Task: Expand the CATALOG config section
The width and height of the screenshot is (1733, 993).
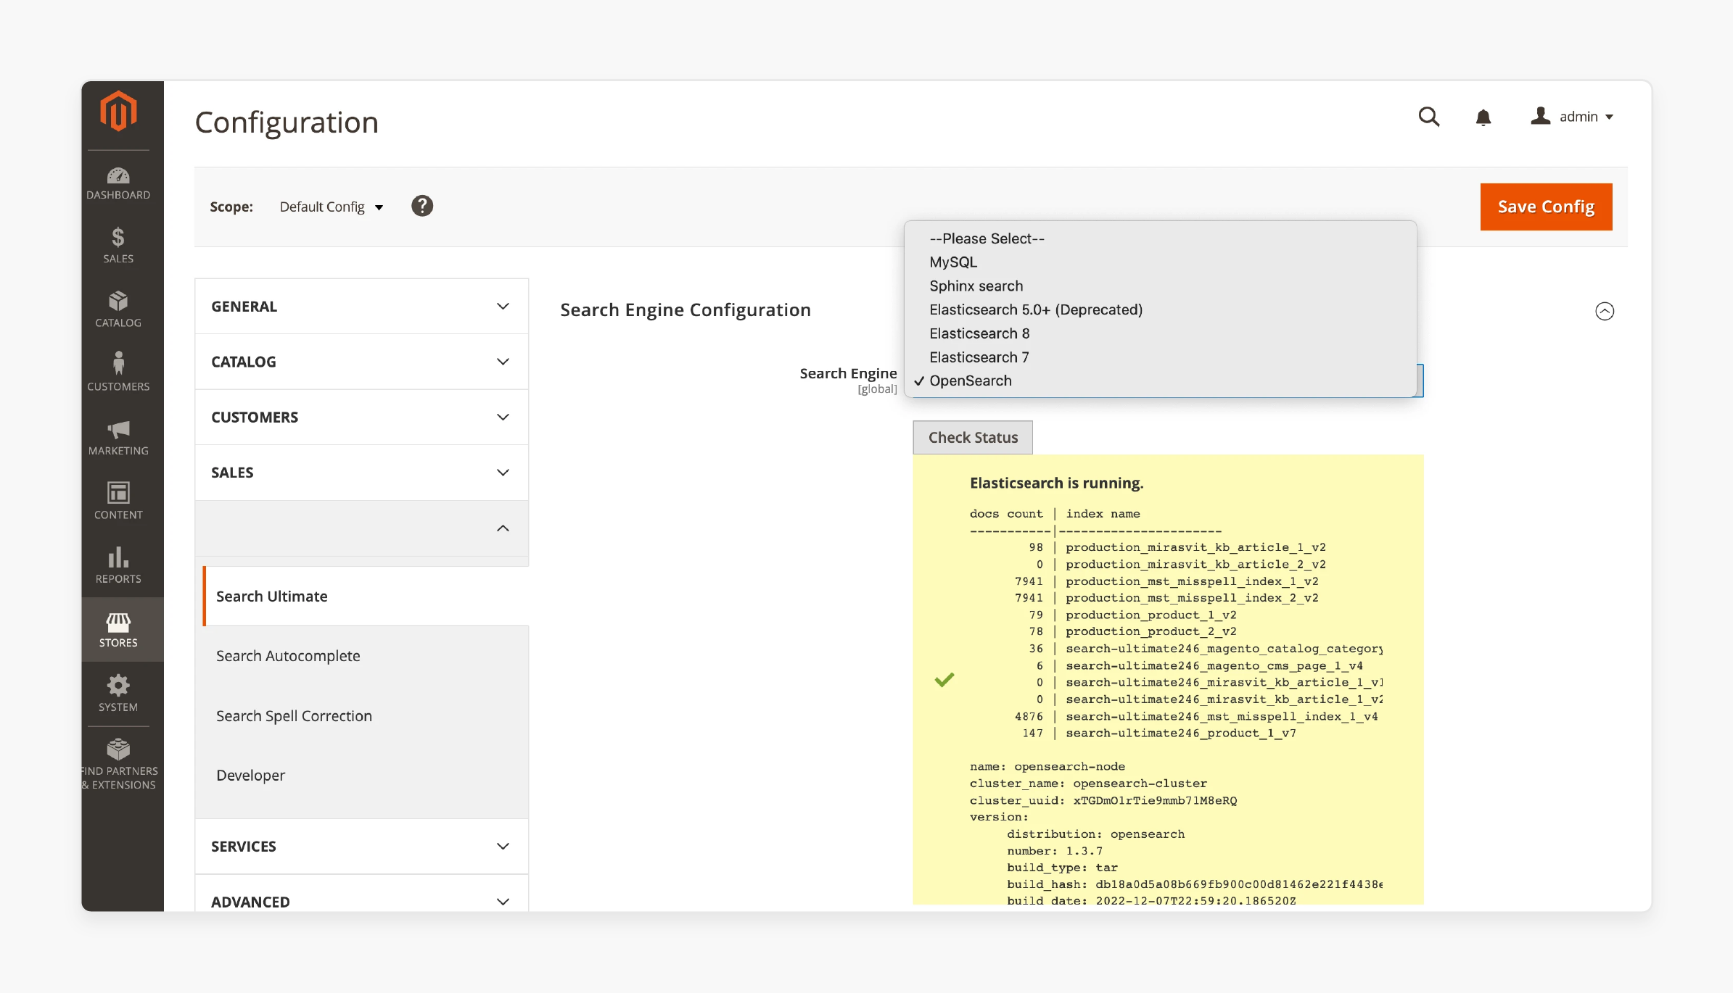Action: click(361, 361)
